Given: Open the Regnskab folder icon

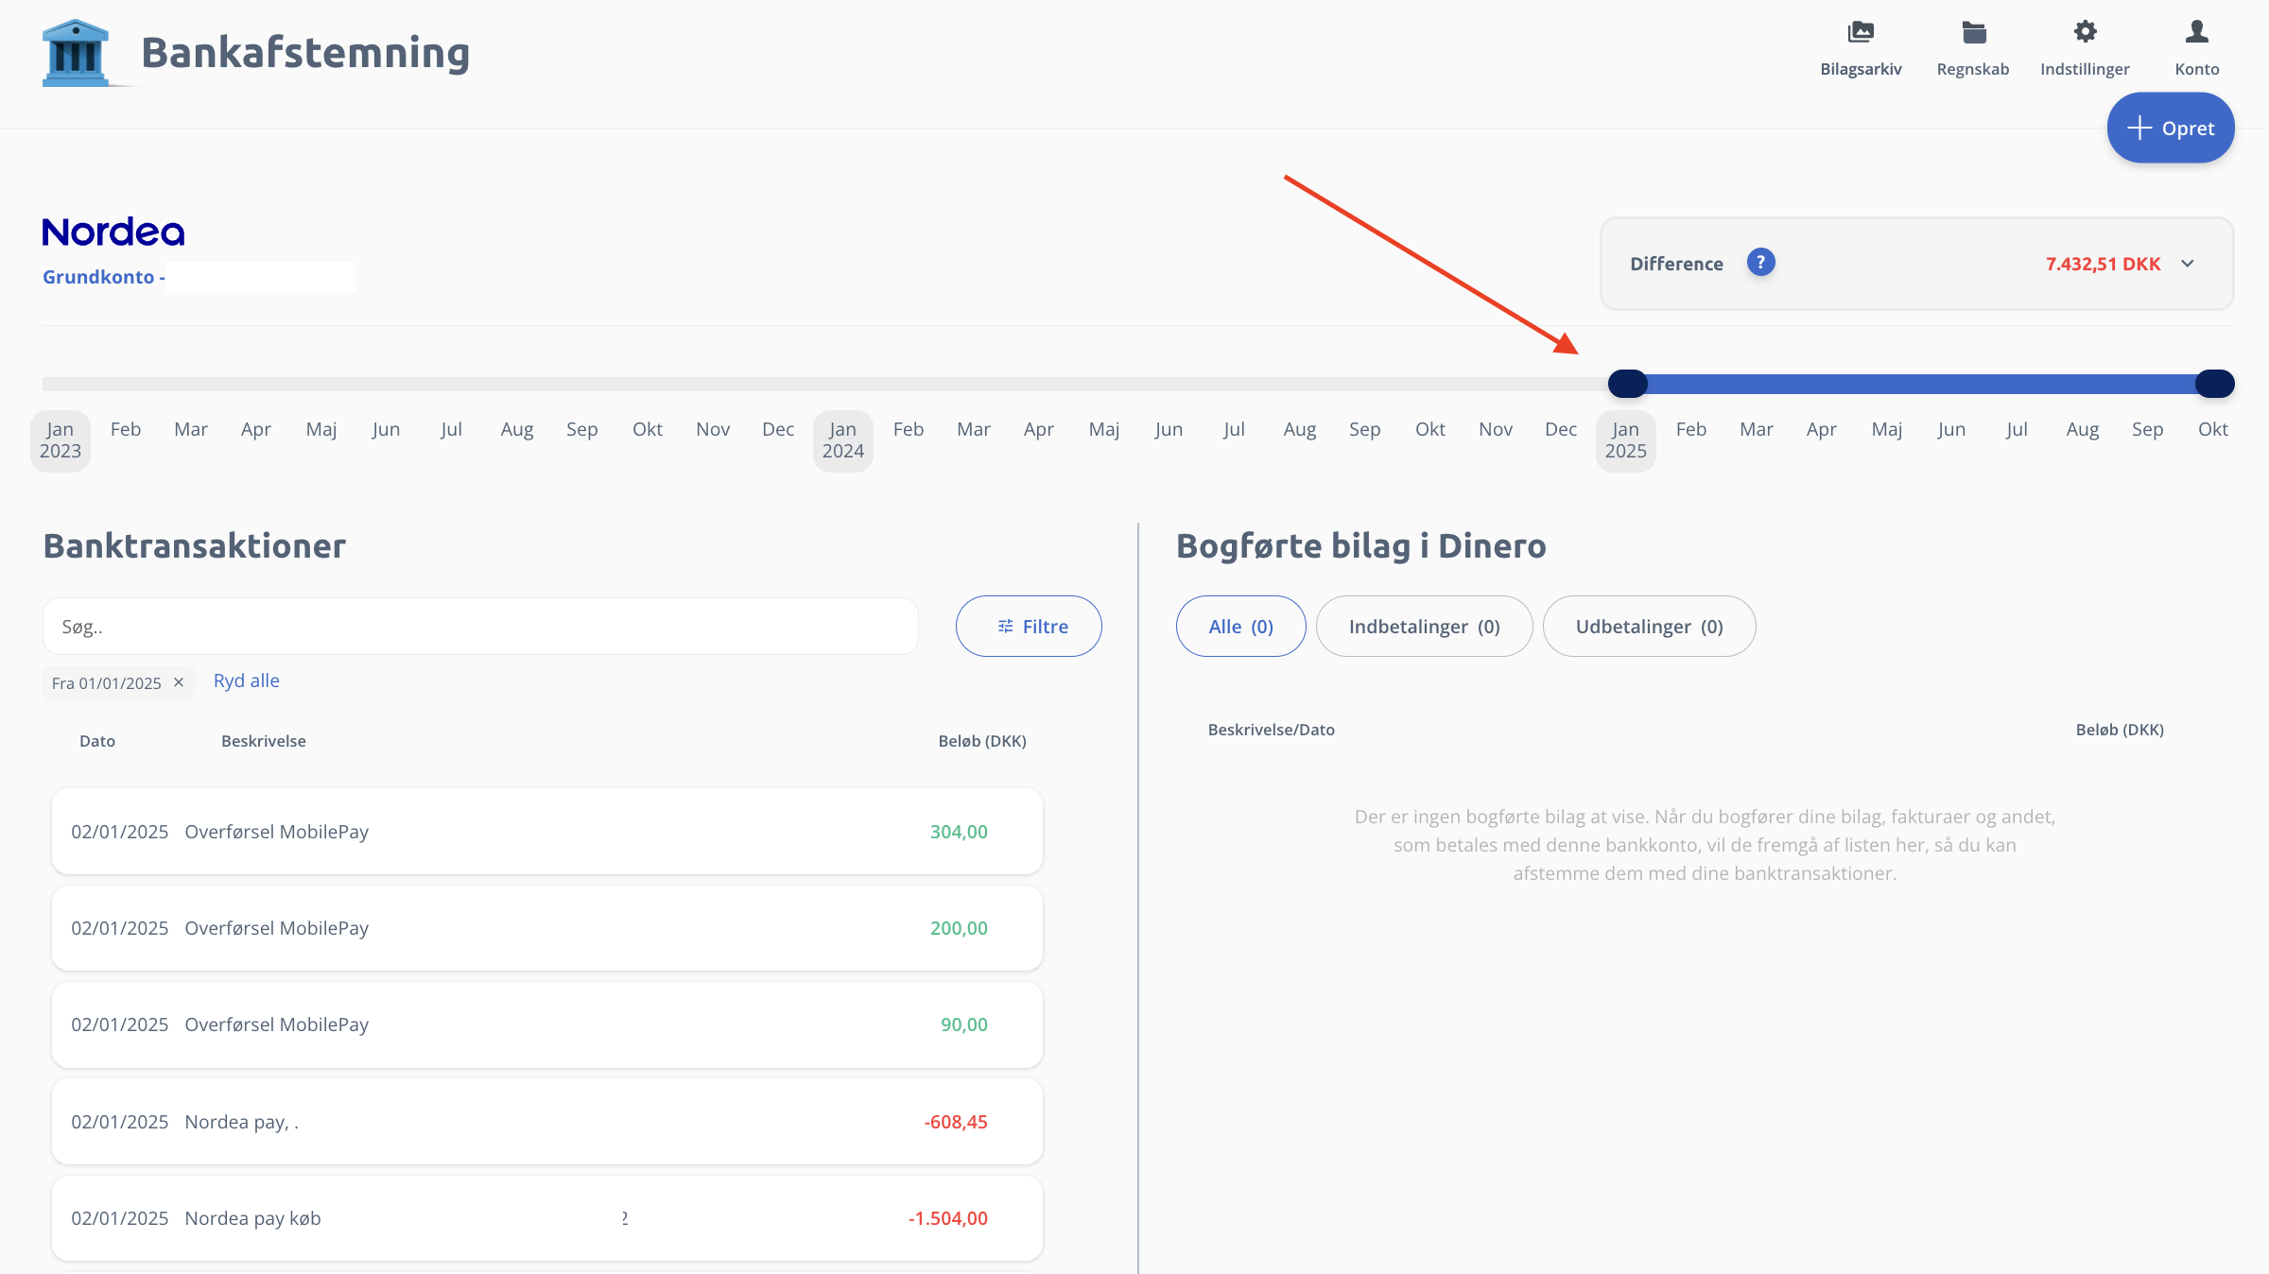Looking at the screenshot, I should click(1973, 33).
